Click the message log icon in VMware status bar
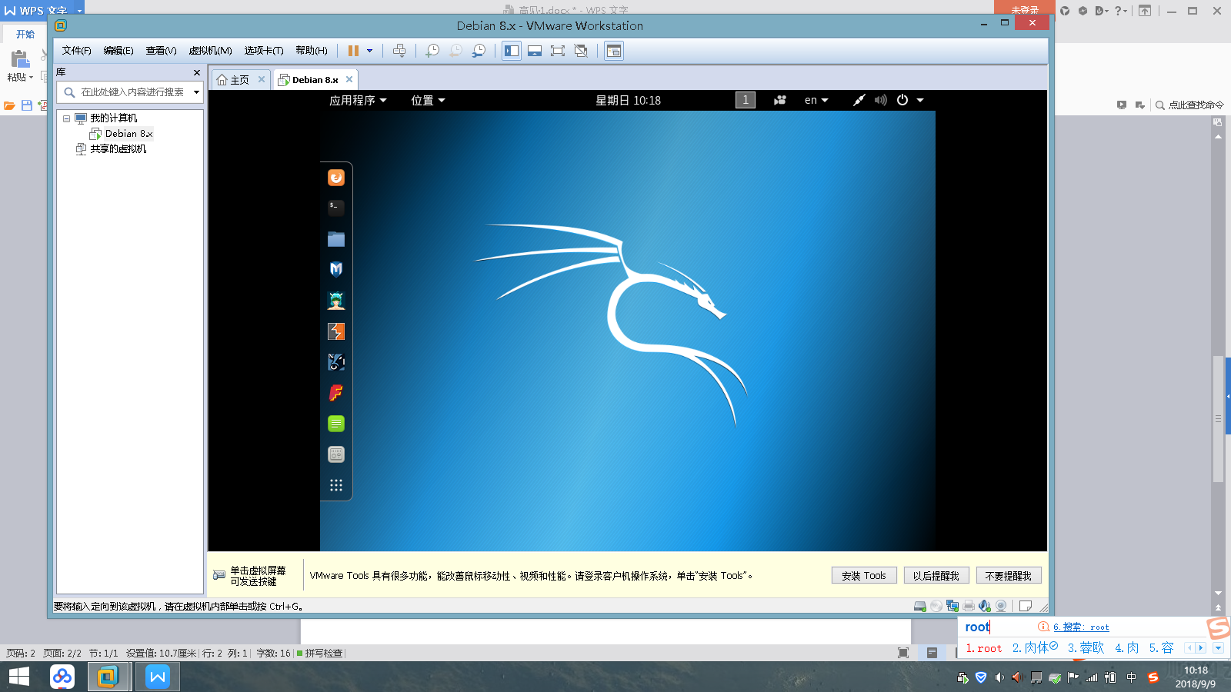 (x=1025, y=606)
